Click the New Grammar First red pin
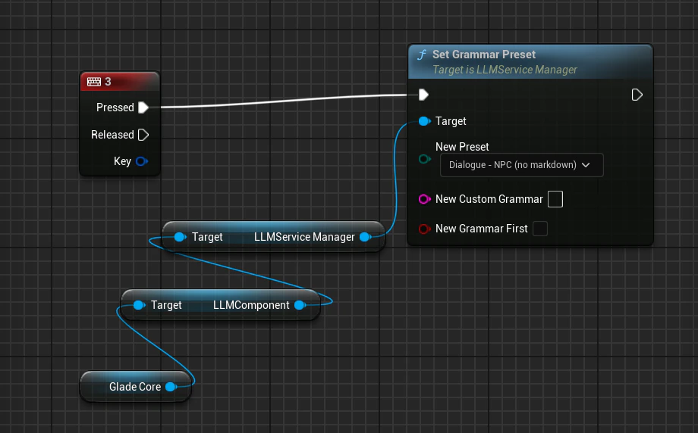This screenshot has height=433, width=698. tap(425, 229)
